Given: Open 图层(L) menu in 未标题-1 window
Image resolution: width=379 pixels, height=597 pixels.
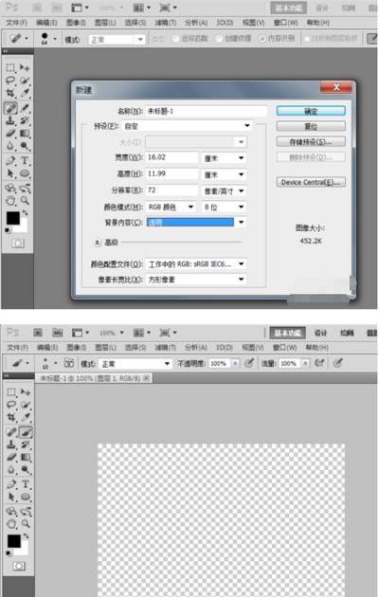Looking at the screenshot, I should pos(105,347).
